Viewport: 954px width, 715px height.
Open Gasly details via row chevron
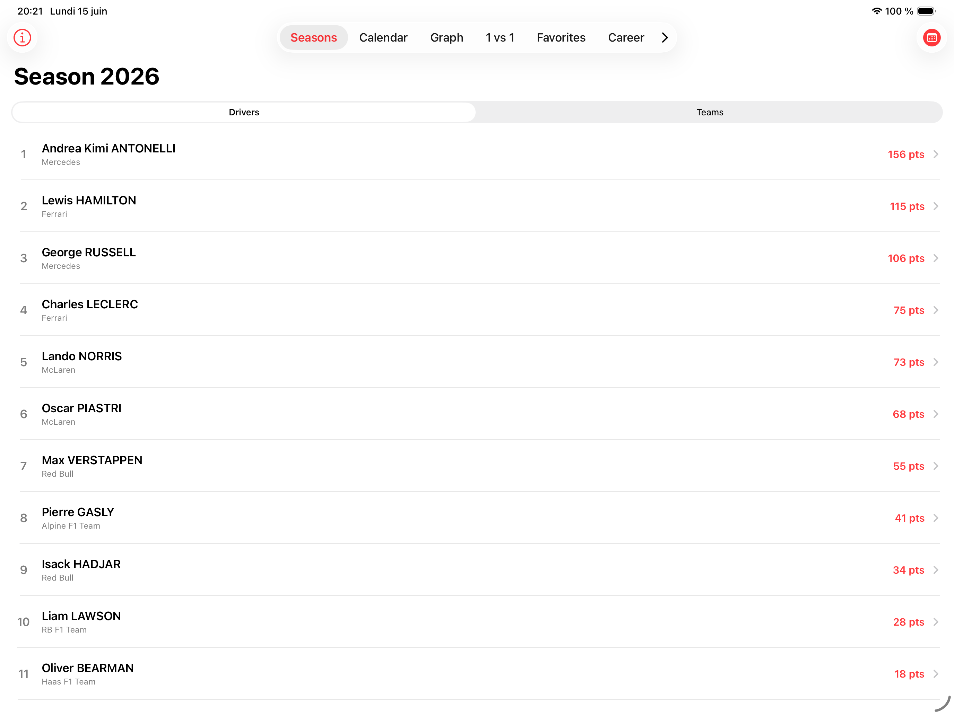pos(936,518)
